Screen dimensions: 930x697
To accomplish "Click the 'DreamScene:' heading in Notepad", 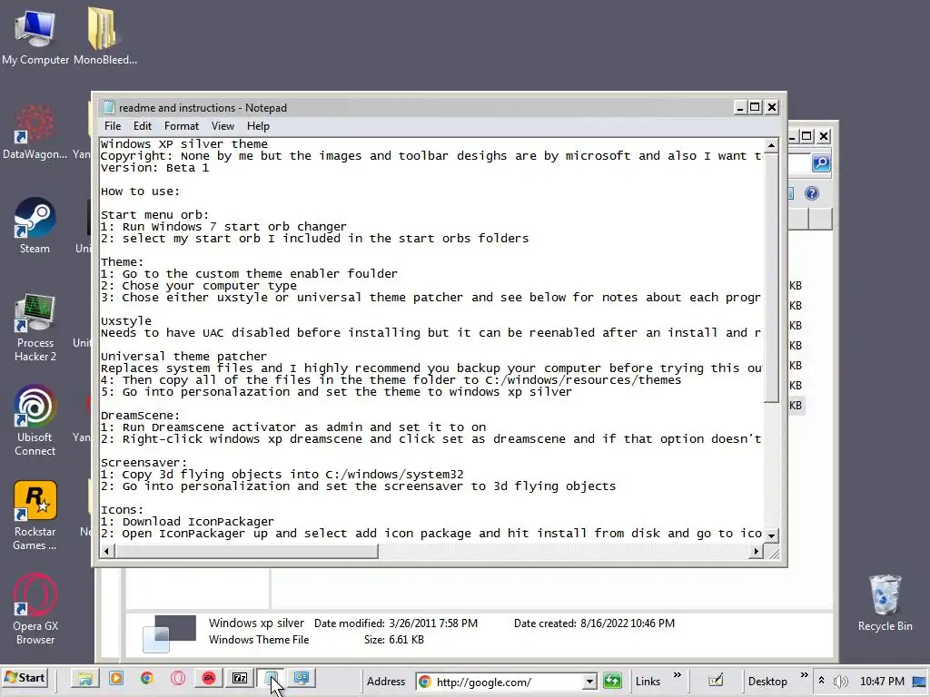I will pos(140,416).
